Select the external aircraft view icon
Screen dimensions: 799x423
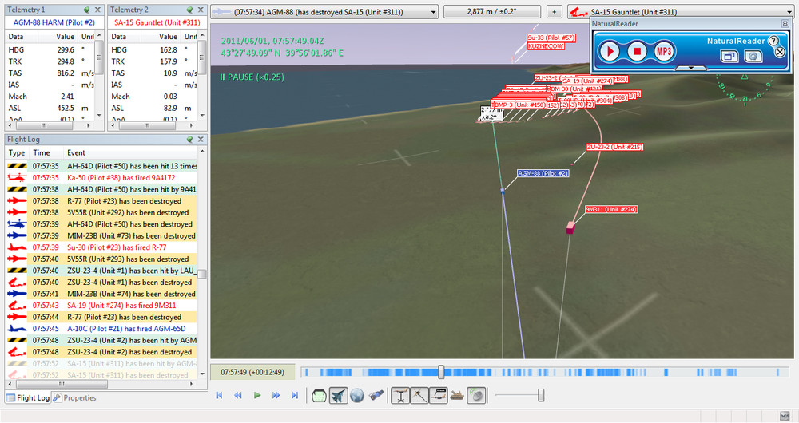click(x=338, y=396)
